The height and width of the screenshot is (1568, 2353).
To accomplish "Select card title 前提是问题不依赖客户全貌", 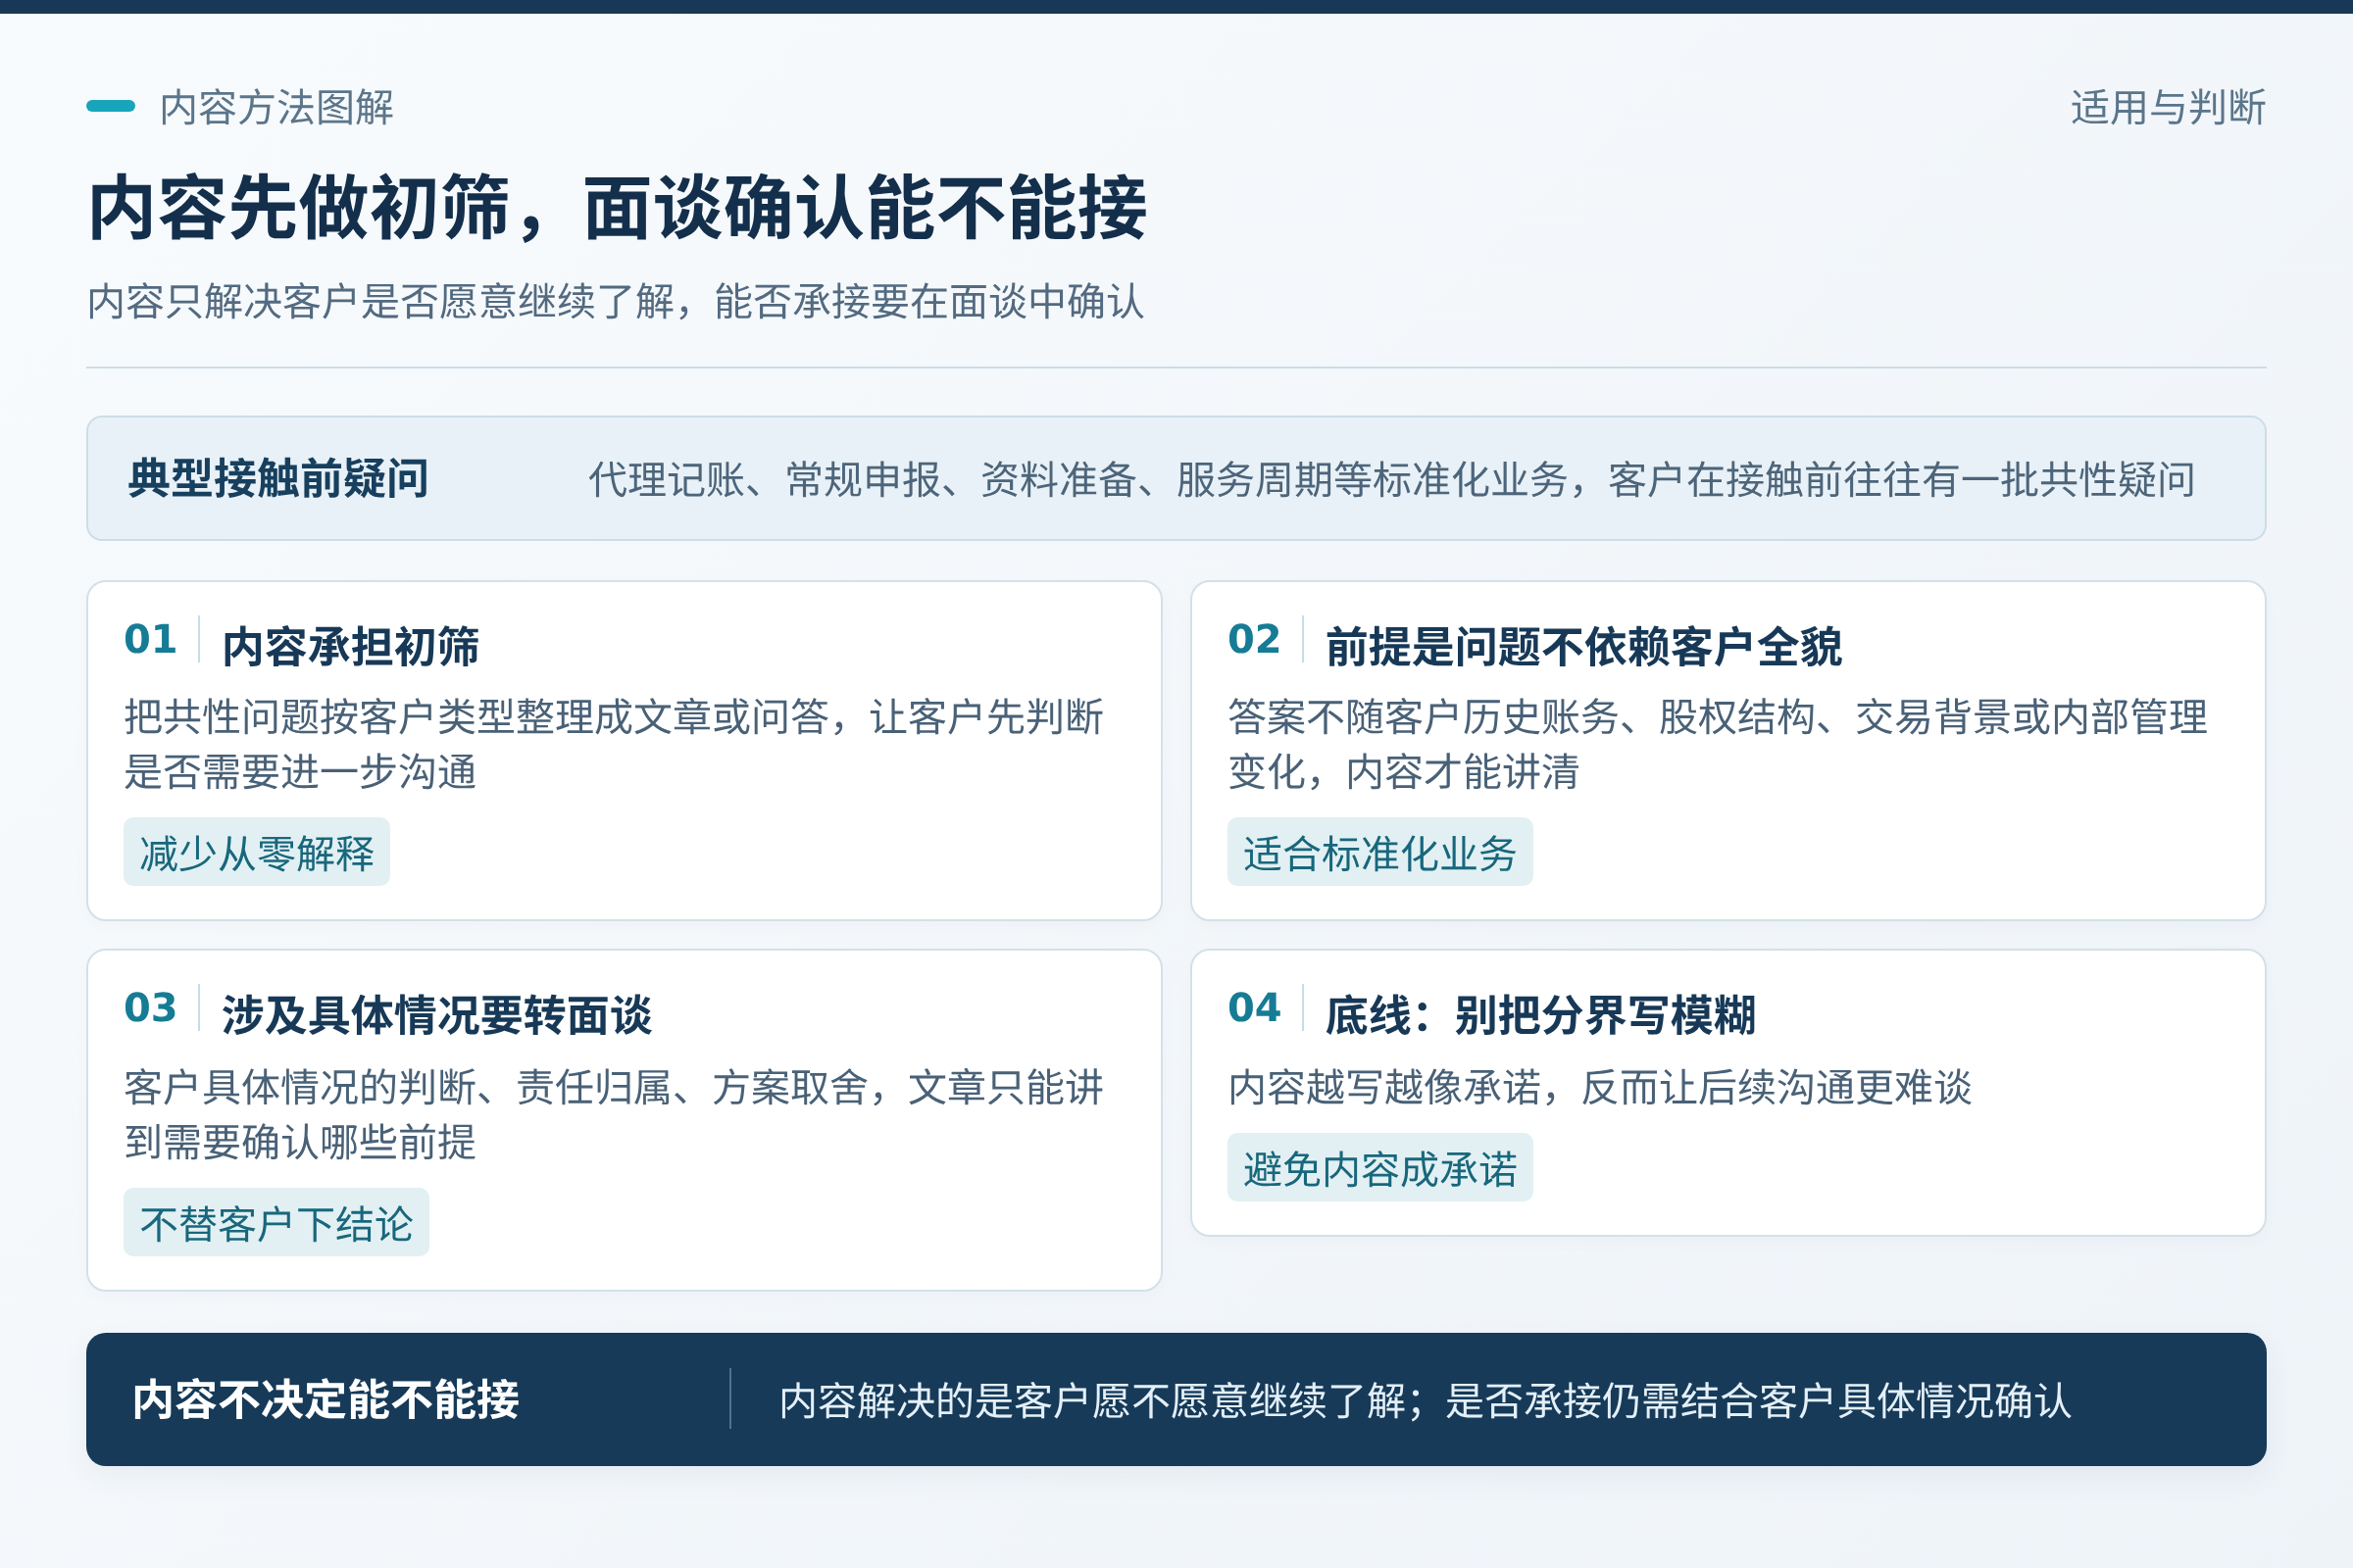I will [x=1583, y=646].
